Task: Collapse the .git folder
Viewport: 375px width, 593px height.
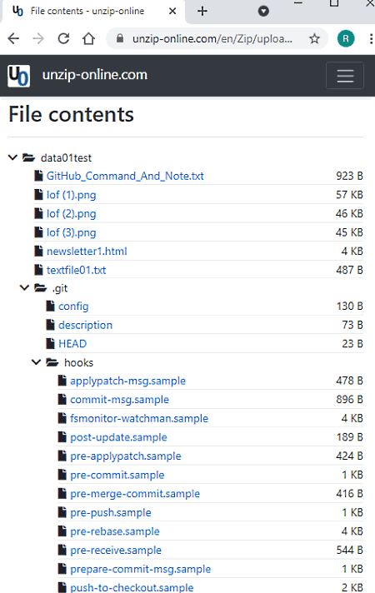Action: (25, 288)
